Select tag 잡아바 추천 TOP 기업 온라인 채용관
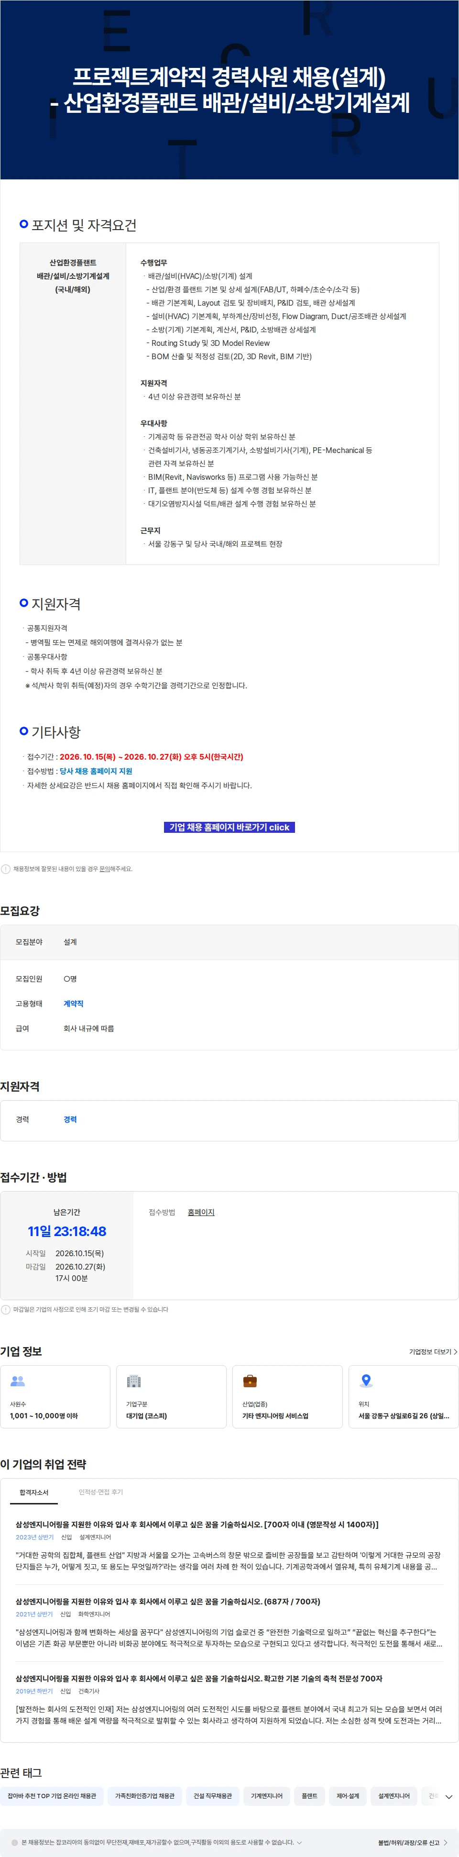Image resolution: width=459 pixels, height=1857 pixels. coord(52,1796)
